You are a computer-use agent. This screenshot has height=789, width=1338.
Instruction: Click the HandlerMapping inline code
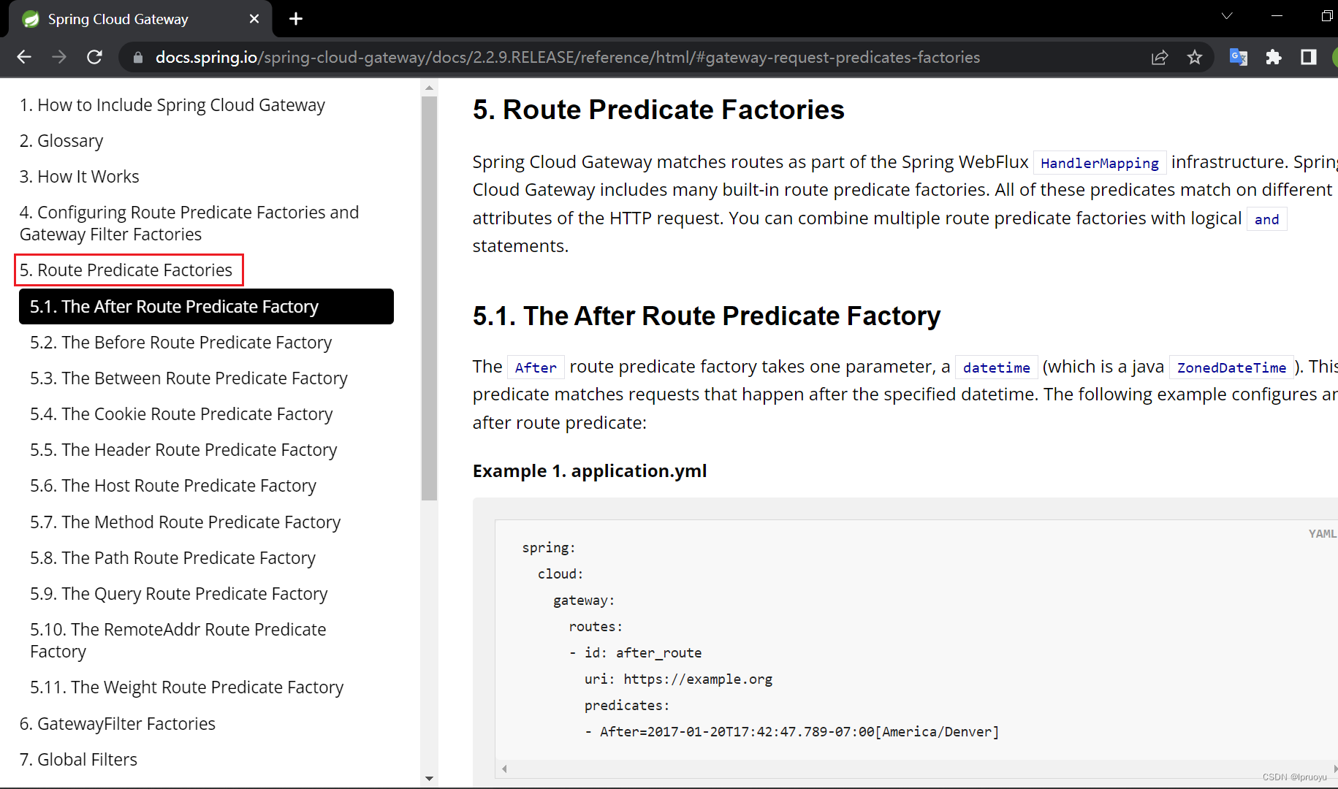pyautogui.click(x=1100, y=163)
